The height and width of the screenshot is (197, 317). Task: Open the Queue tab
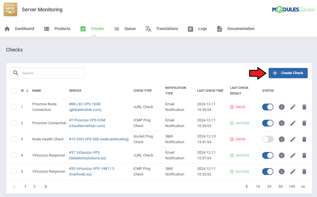[x=125, y=29]
